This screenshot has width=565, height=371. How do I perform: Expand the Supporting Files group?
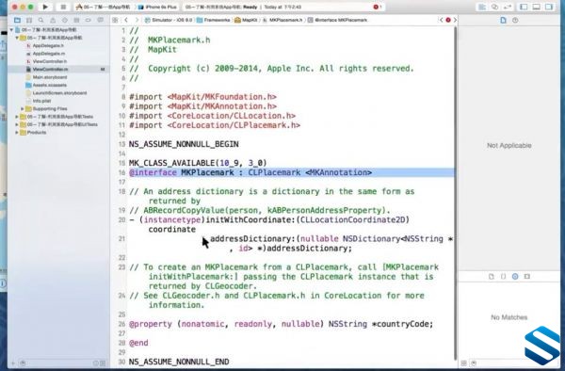23,109
